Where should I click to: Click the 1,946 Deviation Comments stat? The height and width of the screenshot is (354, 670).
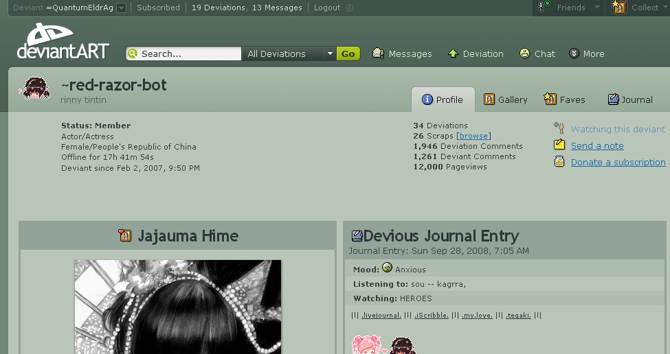(468, 146)
